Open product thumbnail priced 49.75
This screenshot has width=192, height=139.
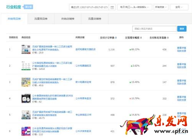pyautogui.click(x=26, y=115)
